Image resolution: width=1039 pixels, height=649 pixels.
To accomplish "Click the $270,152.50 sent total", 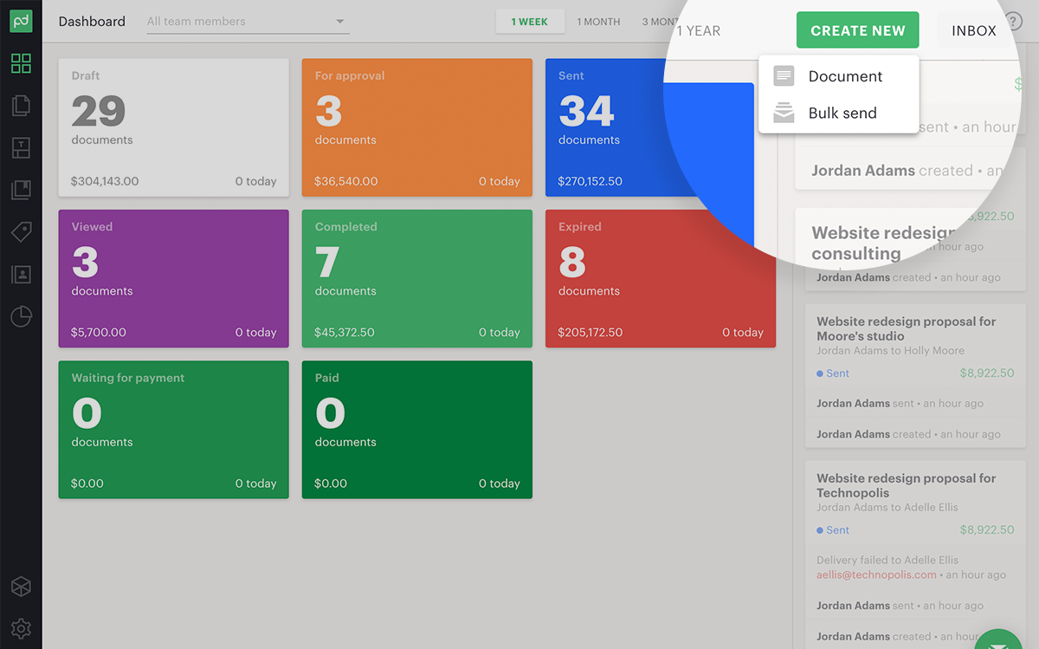I will coord(590,181).
